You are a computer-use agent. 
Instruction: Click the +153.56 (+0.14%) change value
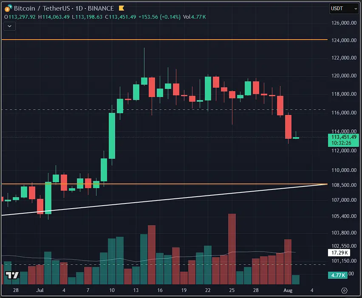point(159,17)
